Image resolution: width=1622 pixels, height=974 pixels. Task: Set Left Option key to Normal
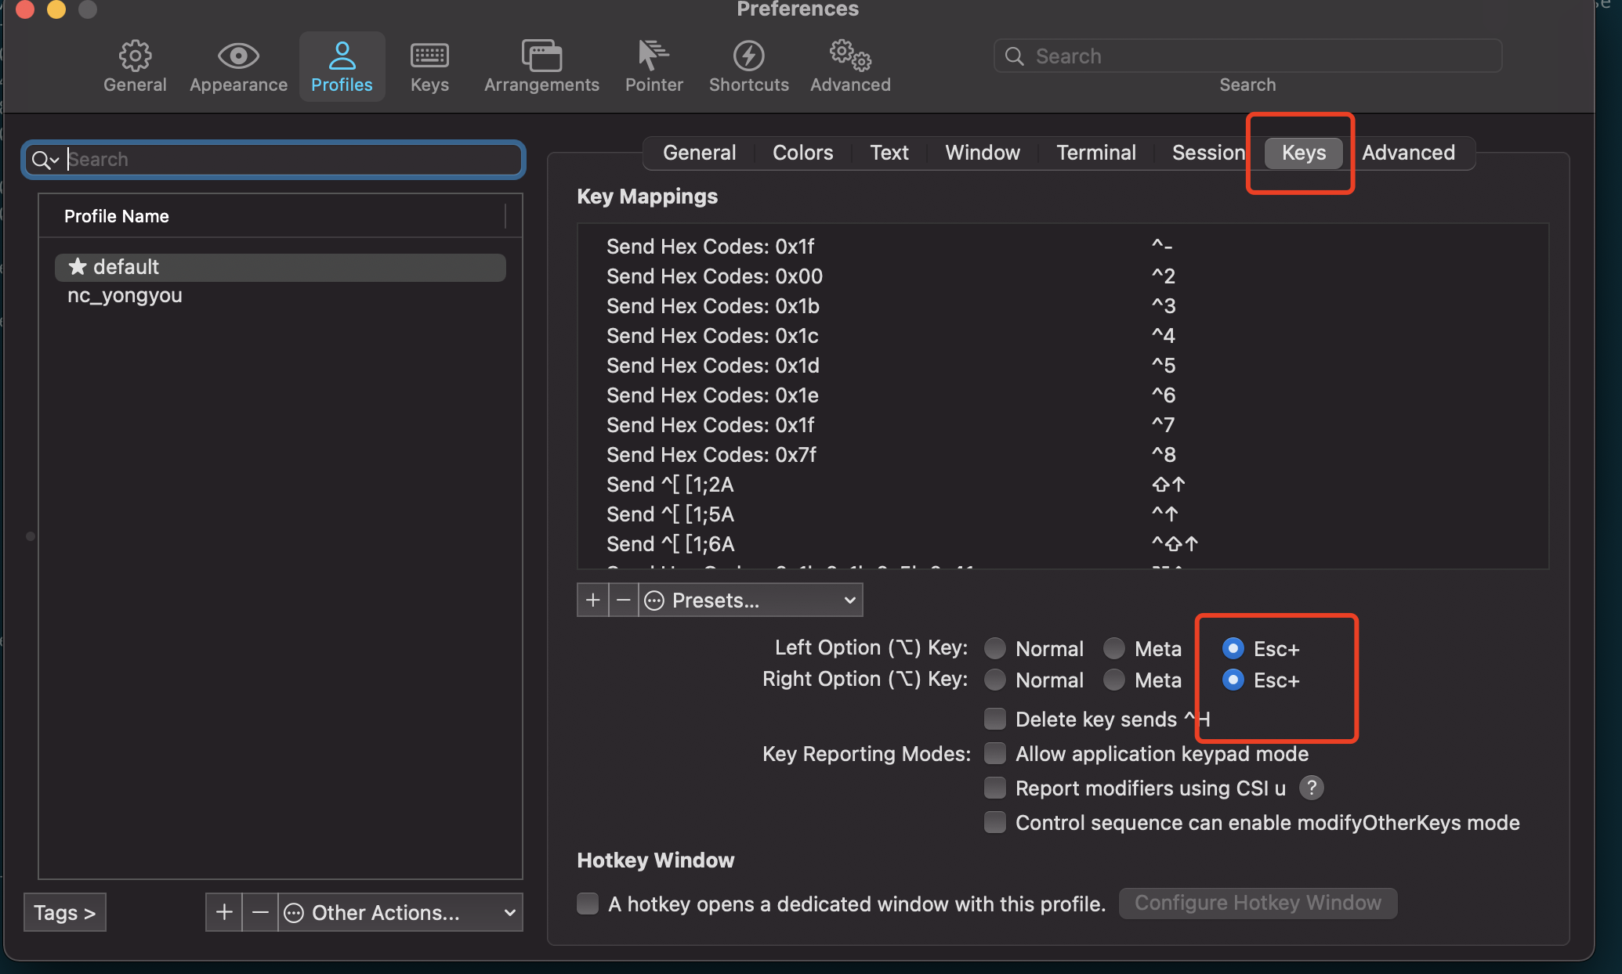click(995, 648)
